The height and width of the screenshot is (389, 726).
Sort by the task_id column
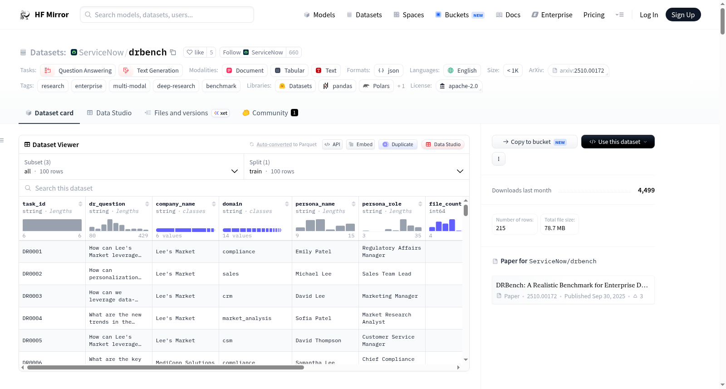click(80, 204)
